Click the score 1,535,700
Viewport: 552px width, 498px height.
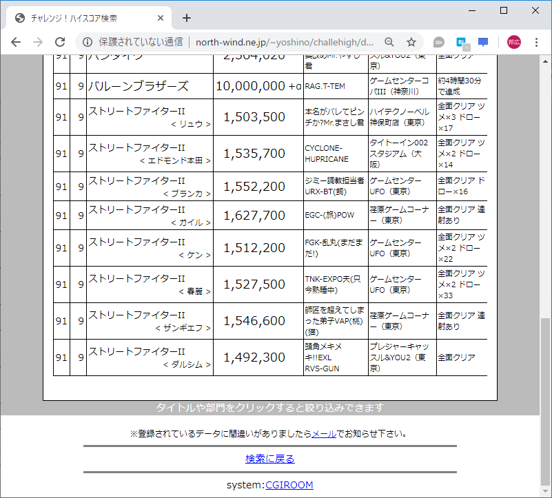point(254,154)
